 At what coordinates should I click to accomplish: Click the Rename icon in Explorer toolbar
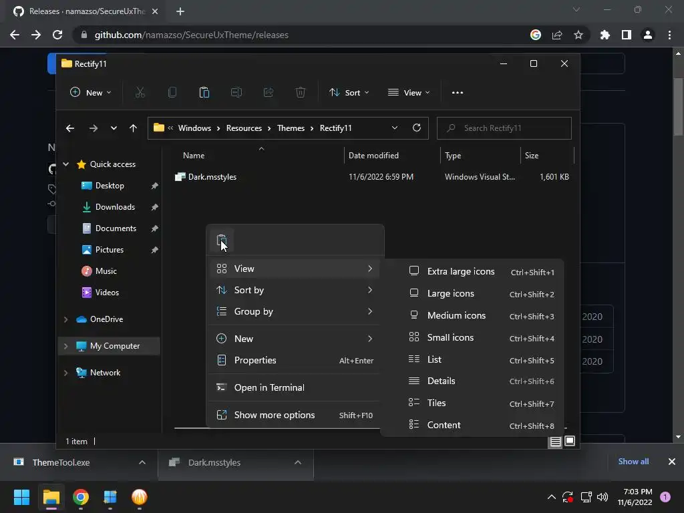click(236, 92)
